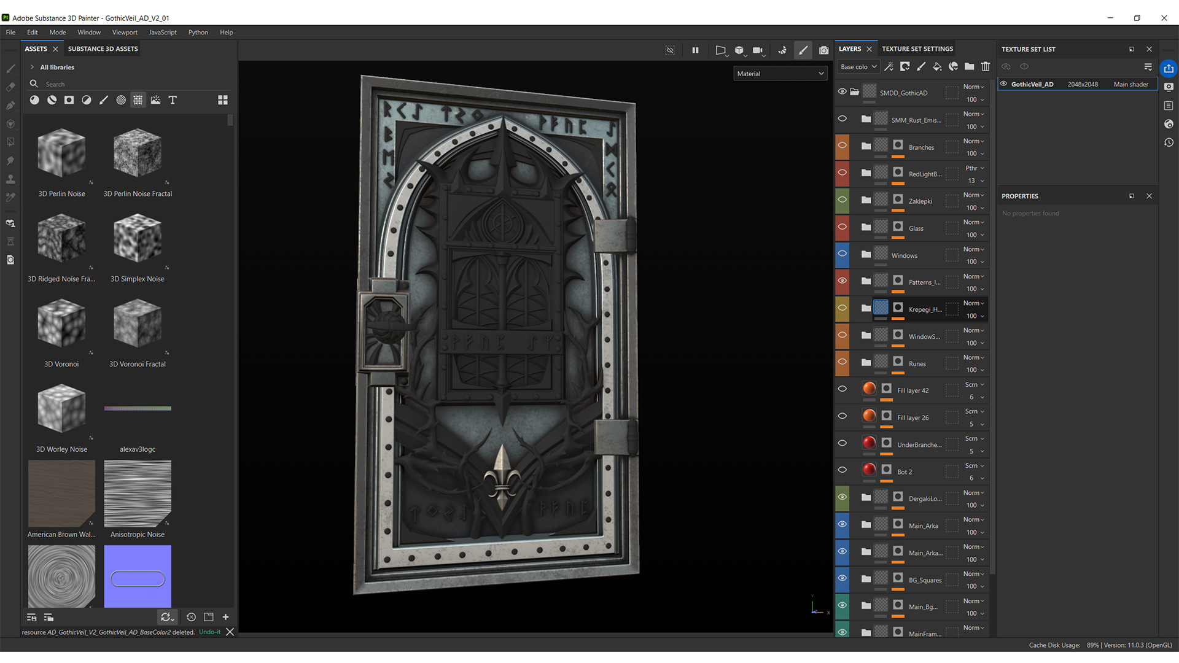Close the Properties panel
This screenshot has width=1179, height=663.
click(1149, 196)
